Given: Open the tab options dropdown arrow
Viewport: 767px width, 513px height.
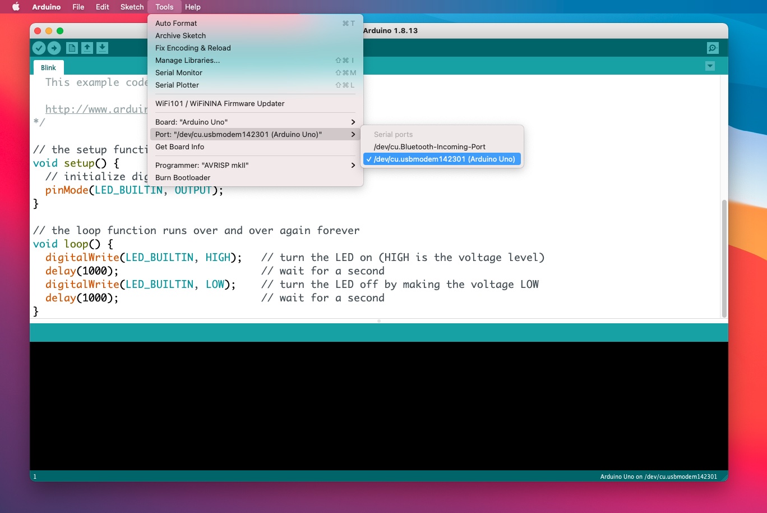Looking at the screenshot, I should point(710,66).
